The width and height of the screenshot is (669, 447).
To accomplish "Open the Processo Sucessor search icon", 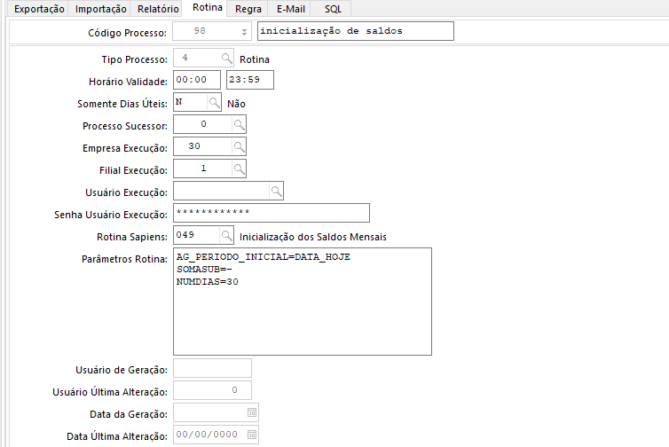I will (239, 124).
